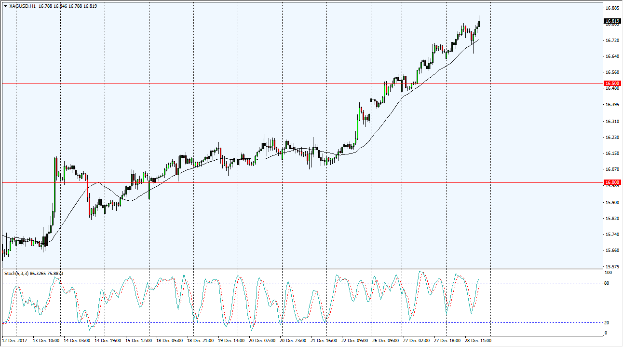
Task: Select the red 16.000 price tag
Action: tap(612, 182)
